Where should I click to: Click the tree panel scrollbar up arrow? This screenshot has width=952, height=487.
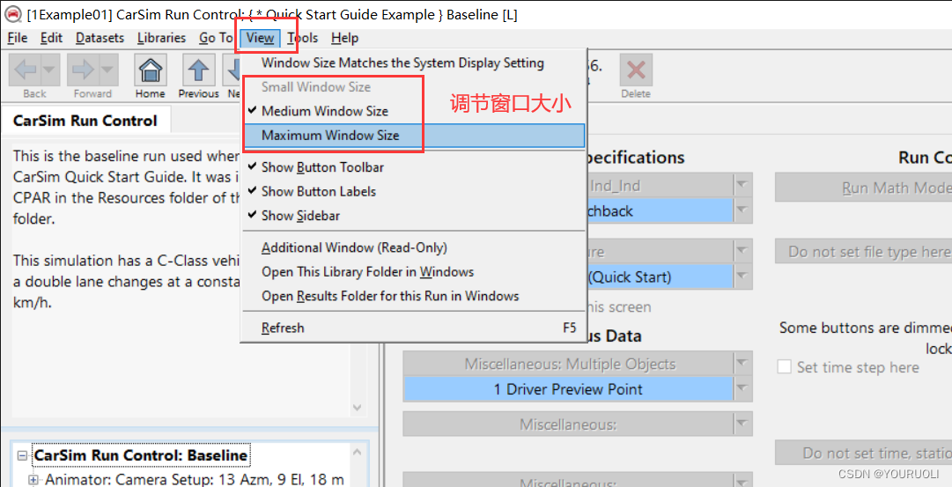357,452
